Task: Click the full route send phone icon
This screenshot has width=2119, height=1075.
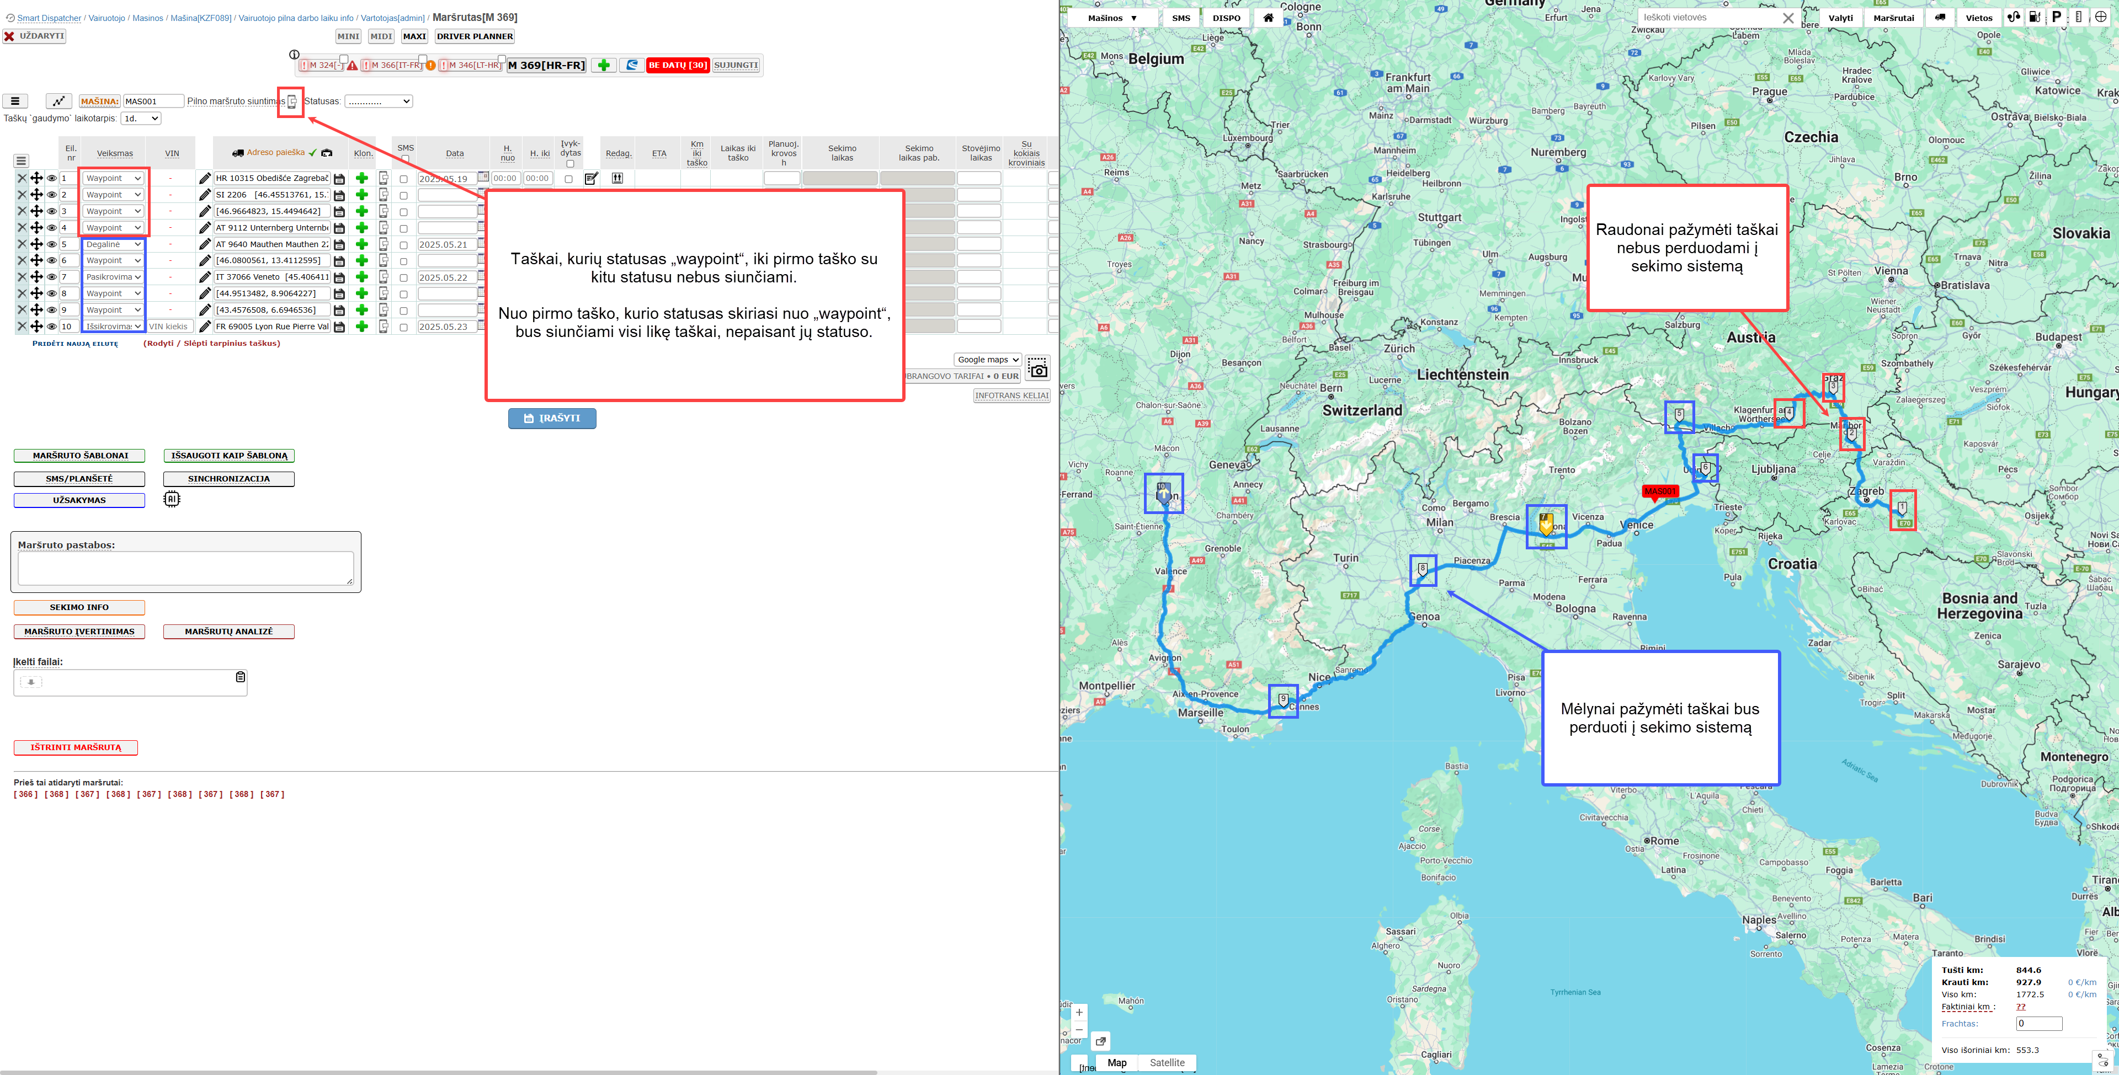Action: coord(291,102)
